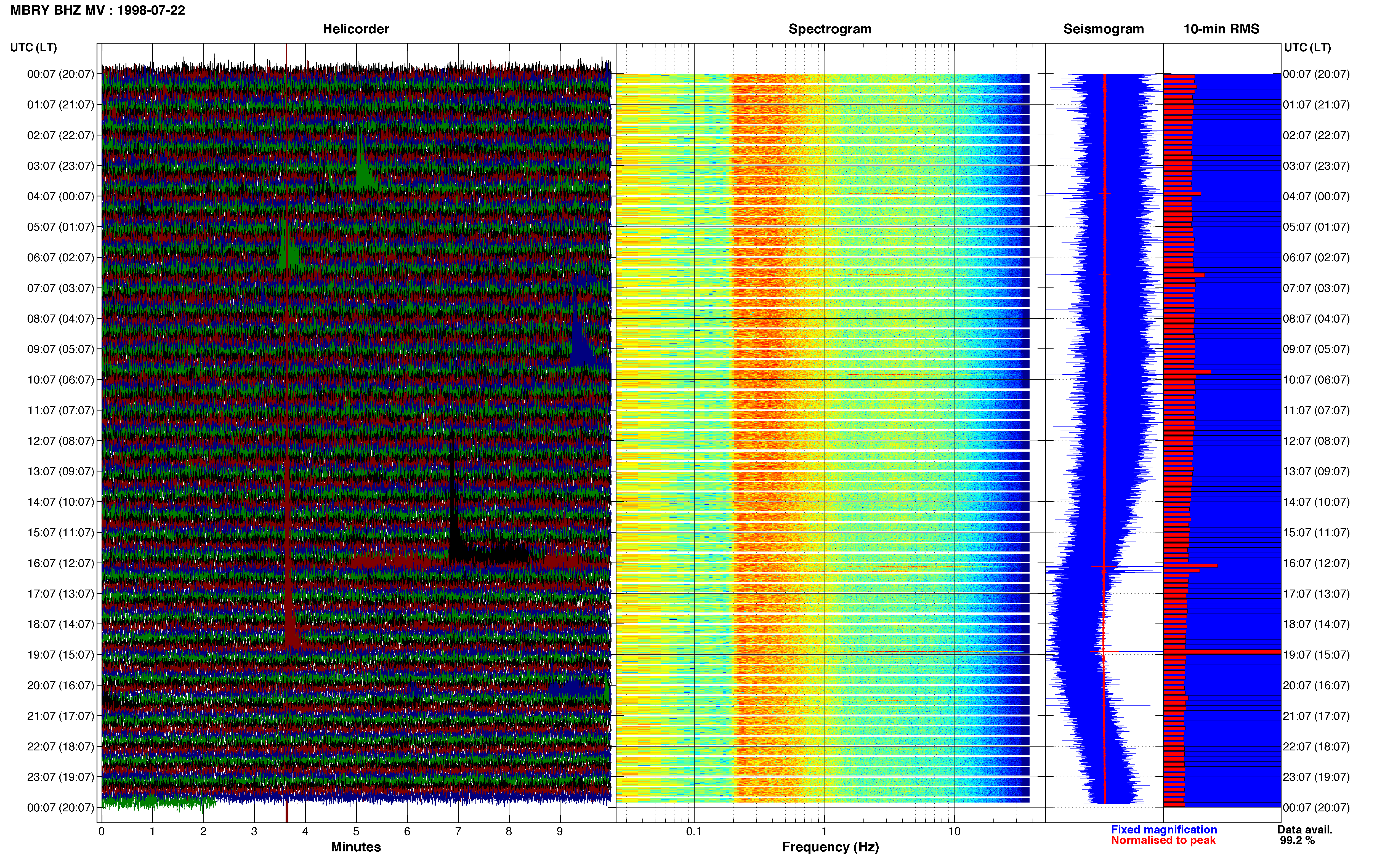Image resolution: width=1385 pixels, height=866 pixels.
Task: Select left time label '14:07 (10:07)'
Action: click(61, 502)
